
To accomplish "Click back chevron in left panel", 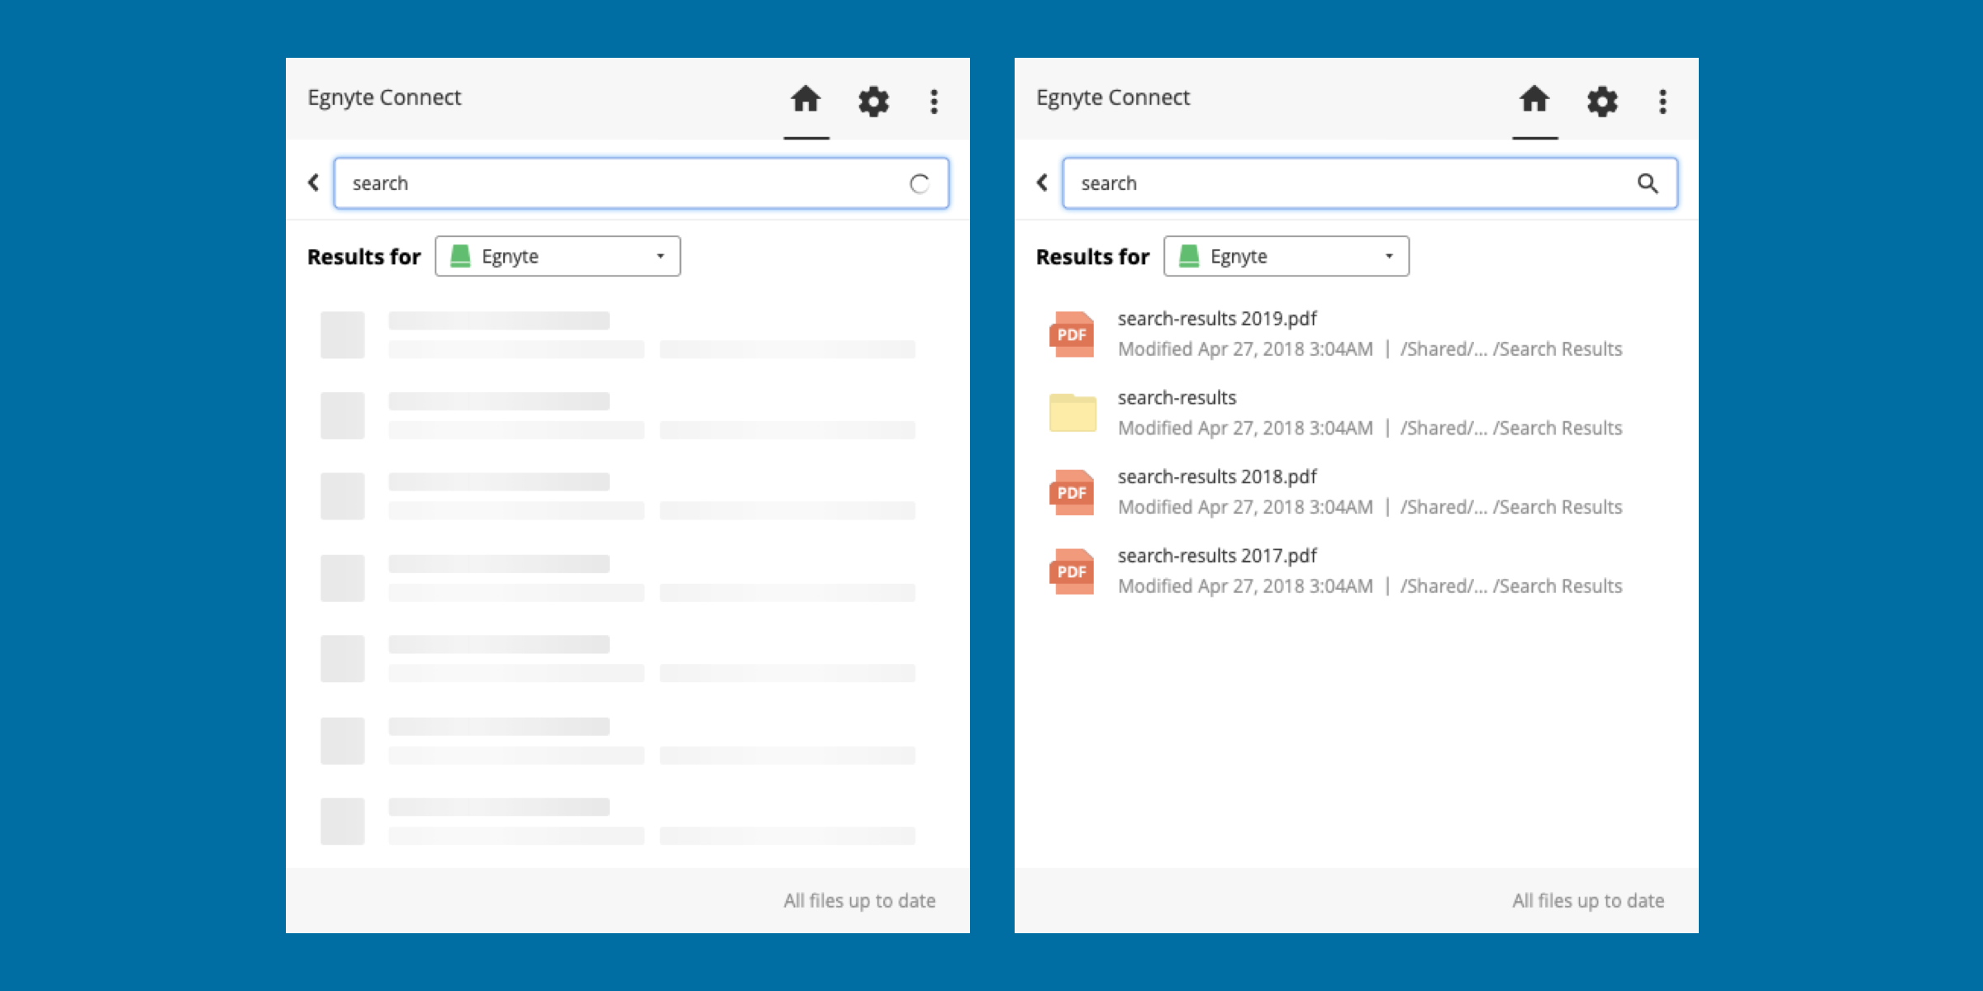I will click(x=314, y=183).
